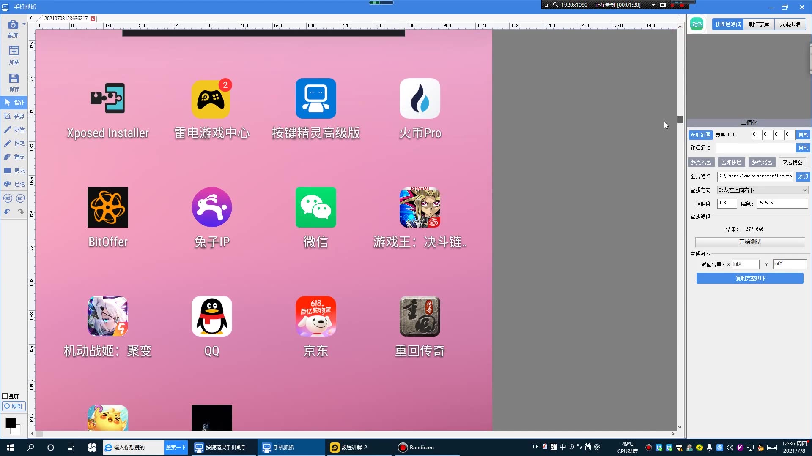The image size is (812, 456).
Task: Select the 色选 color select tool
Action: tap(14, 184)
